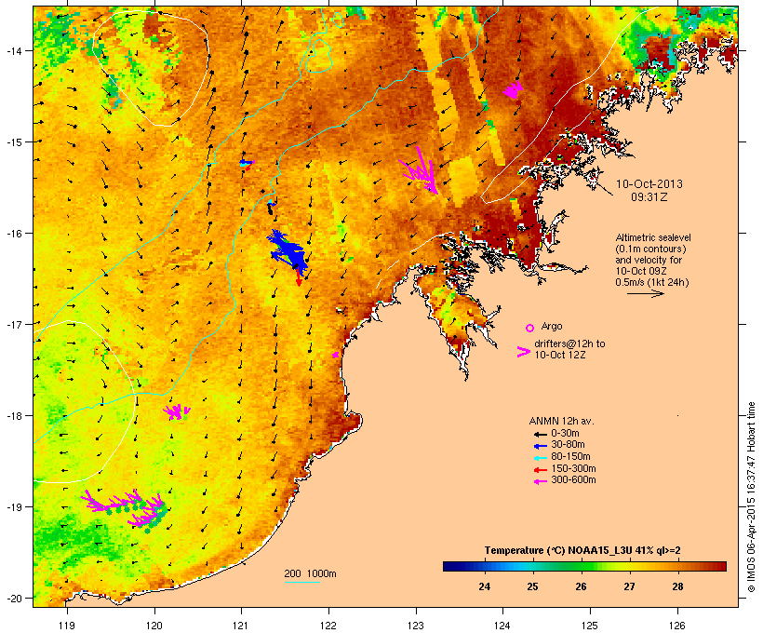Click the magenta 300-600m legend arrow
Screen dimensions: 763x633
541,481
